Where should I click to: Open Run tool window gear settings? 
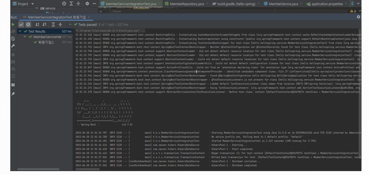tap(359, 17)
